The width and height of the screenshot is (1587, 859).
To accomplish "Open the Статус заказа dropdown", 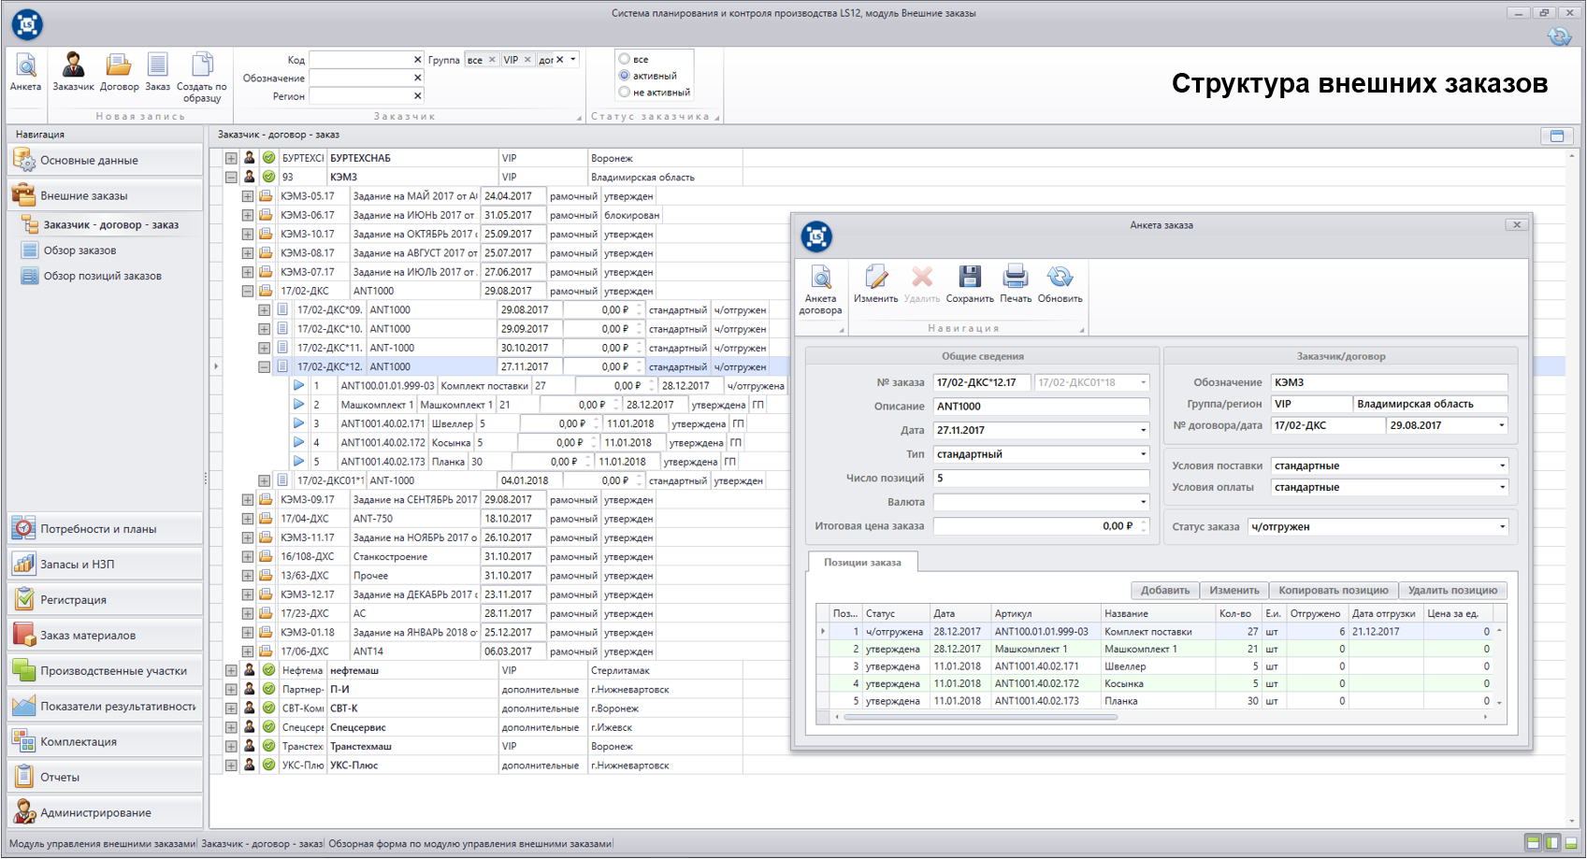I will pos(1502,527).
